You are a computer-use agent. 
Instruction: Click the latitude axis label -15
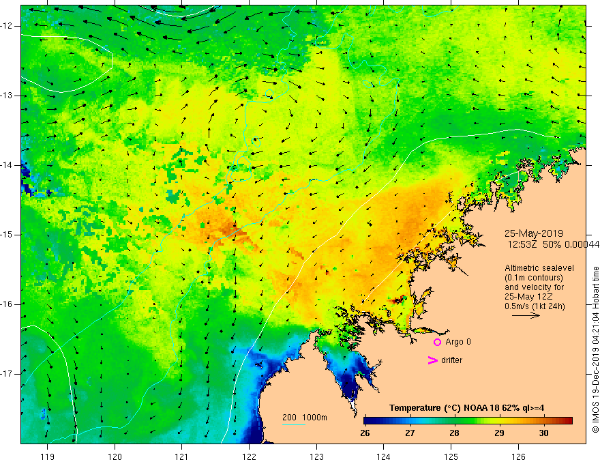[x=7, y=235]
